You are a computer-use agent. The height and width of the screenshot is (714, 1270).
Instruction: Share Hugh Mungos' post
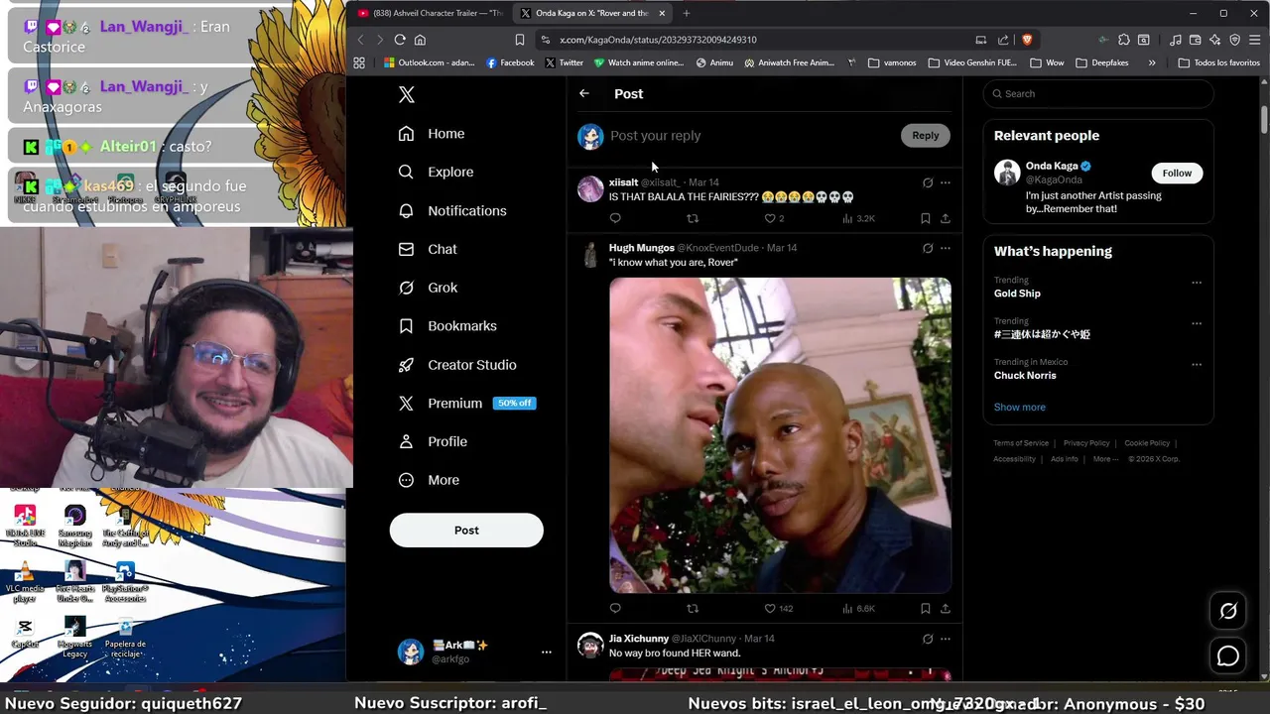(x=945, y=608)
